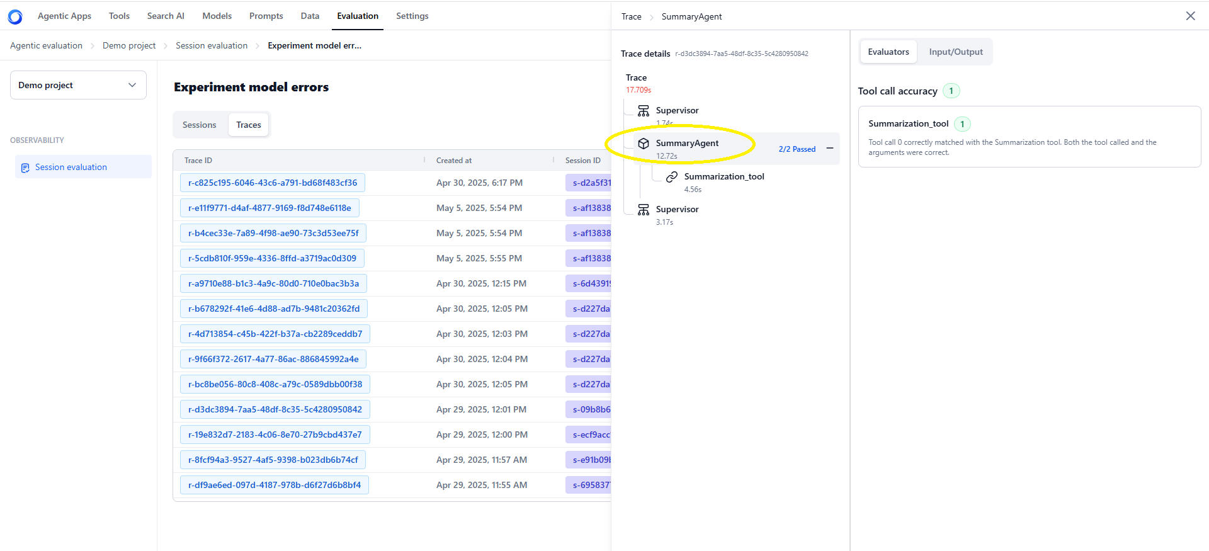Click the May 5, 2025, 5:55 PM cell
Image resolution: width=1209 pixels, height=551 pixels.
coord(479,258)
